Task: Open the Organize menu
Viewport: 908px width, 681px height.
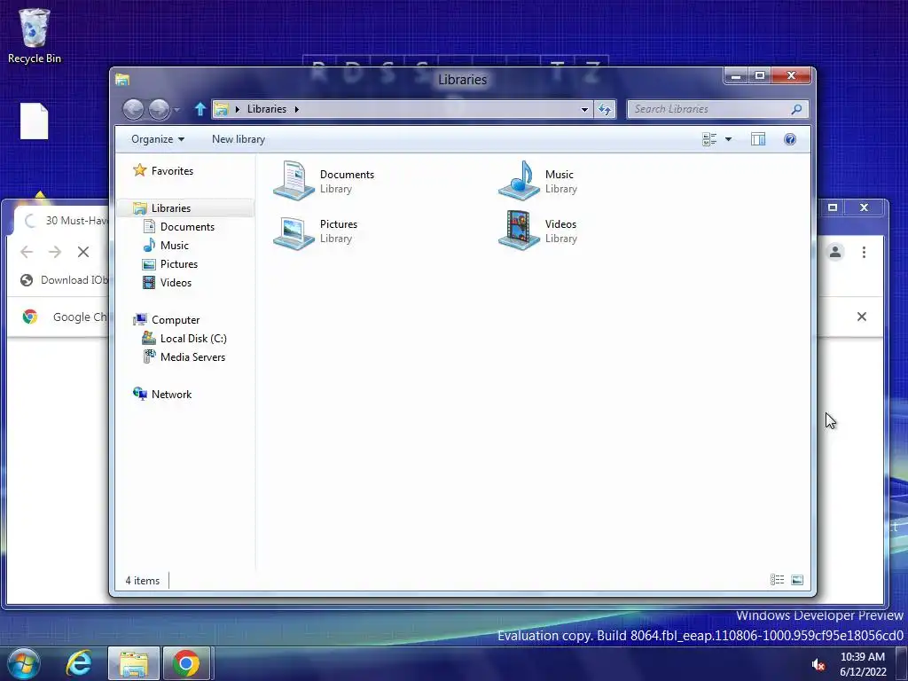Action: [158, 139]
